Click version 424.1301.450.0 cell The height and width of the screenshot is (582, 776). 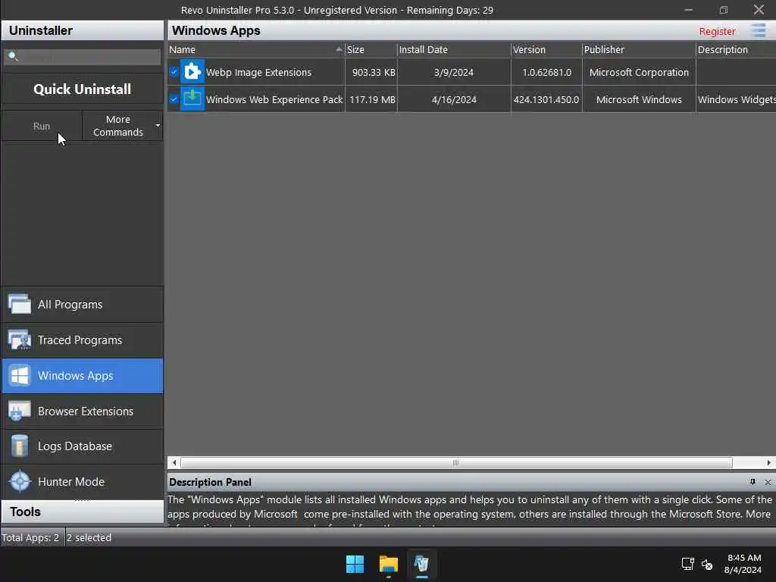546,99
